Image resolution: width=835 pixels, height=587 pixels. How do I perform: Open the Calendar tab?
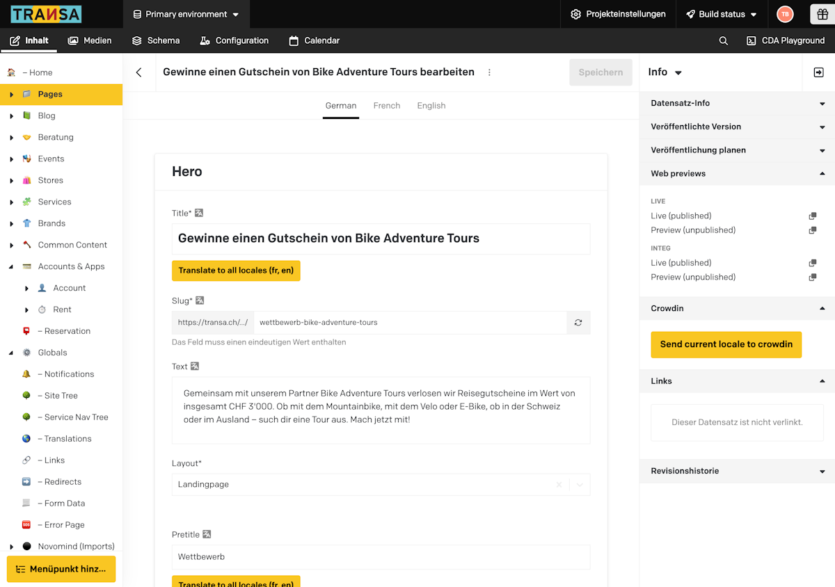315,40
